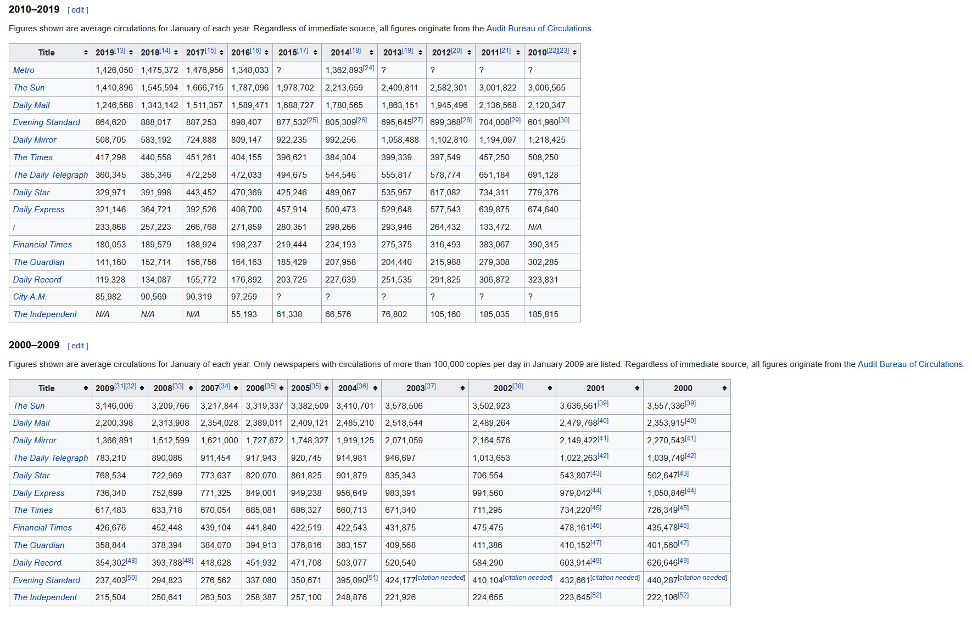This screenshot has width=972, height=621.
Task: Select The Sun 2009 value 3,146,006
Action: click(x=114, y=406)
